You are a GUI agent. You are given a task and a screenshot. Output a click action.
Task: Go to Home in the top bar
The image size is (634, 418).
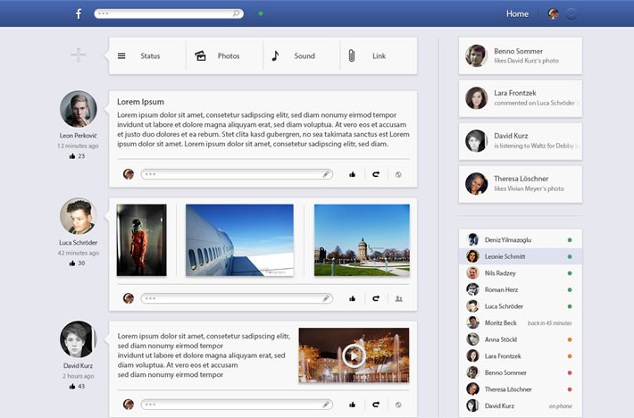(x=517, y=13)
